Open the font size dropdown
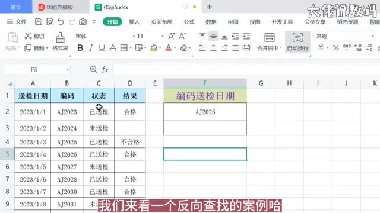 coord(162,36)
